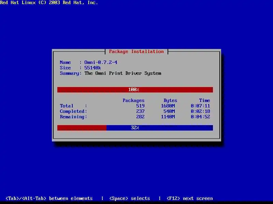This screenshot has width=273, height=204.
Task: Click summary The Omni Print Driver System
Action: tap(123, 73)
